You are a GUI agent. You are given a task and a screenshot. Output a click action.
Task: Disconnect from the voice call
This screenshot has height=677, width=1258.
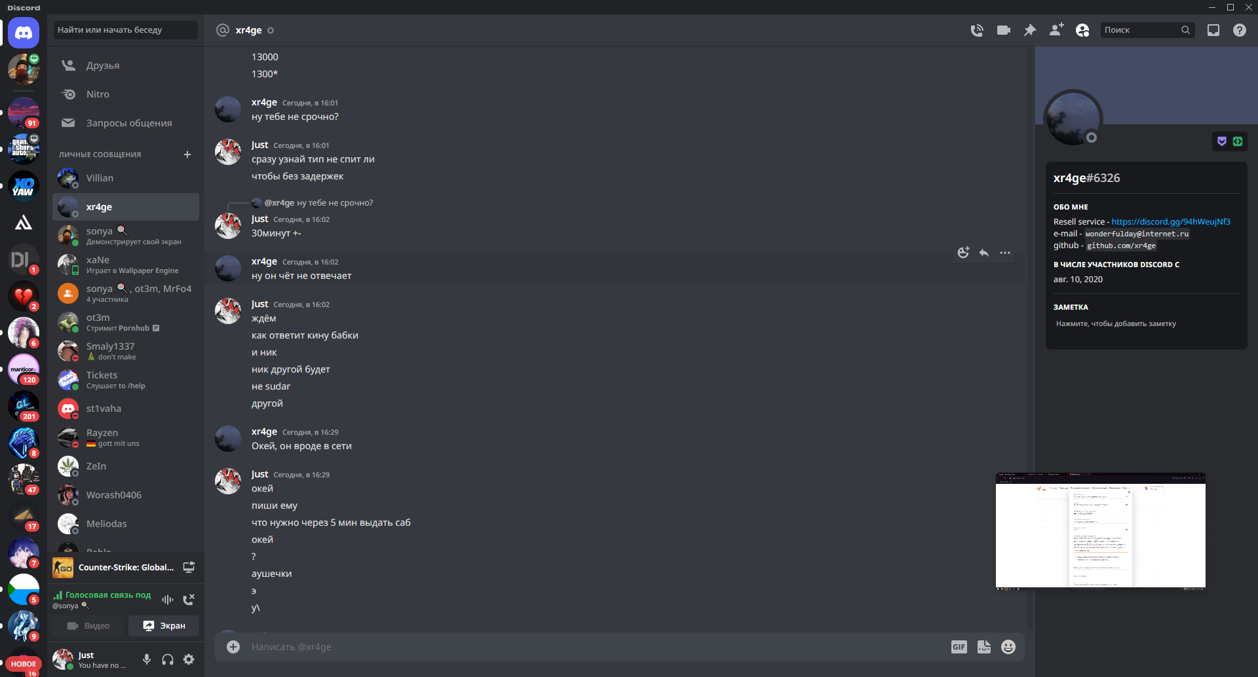point(189,599)
